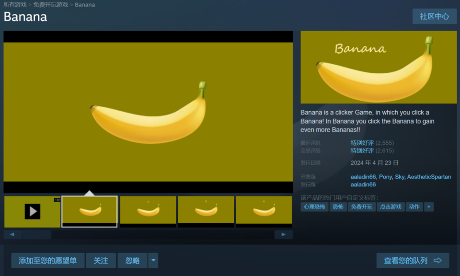Open the 点击游戏 tag
Image resolution: width=460 pixels, height=276 pixels.
(x=391, y=207)
